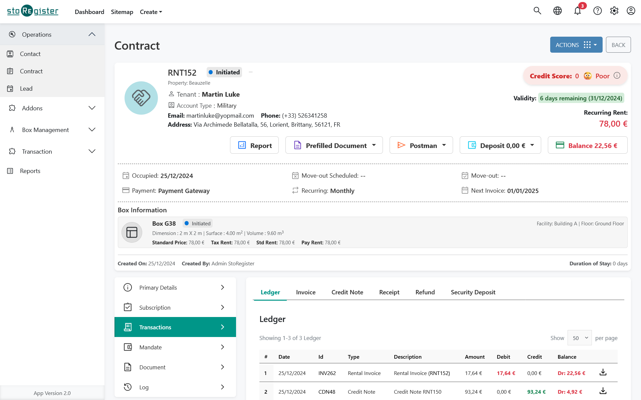The image size is (641, 400).
Task: Open the Prefilled Document dropdown
Action: tap(334, 145)
